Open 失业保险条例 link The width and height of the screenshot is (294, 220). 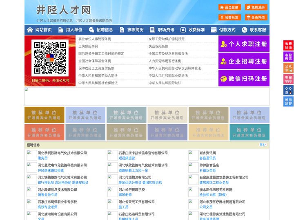pyautogui.click(x=158, y=46)
